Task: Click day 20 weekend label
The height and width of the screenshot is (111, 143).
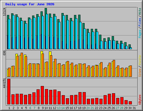Action: click(x=88, y=108)
